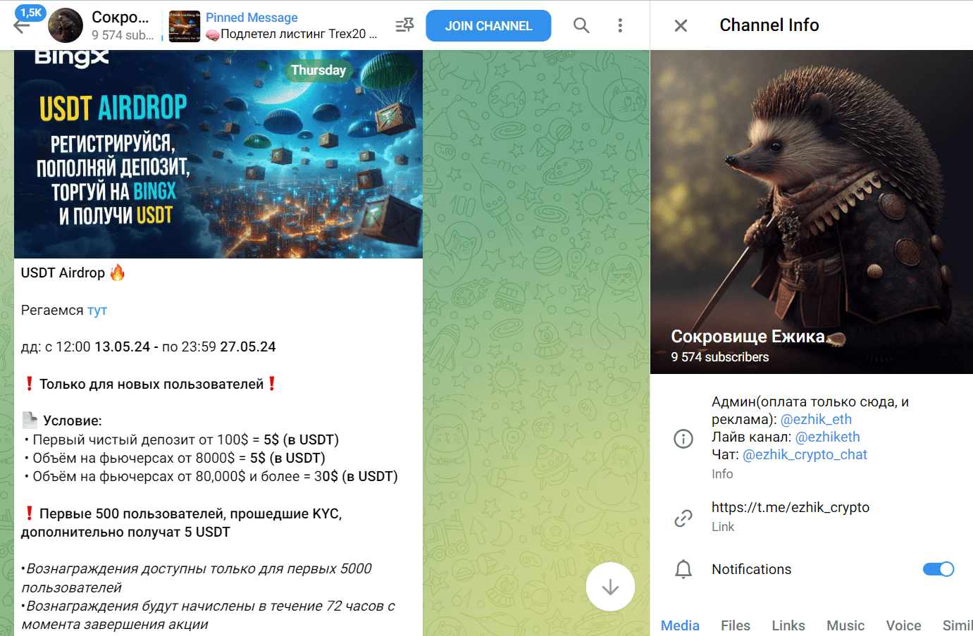Click the '9 574 sub...' count in chat header
The height and width of the screenshot is (636, 973).
[123, 35]
